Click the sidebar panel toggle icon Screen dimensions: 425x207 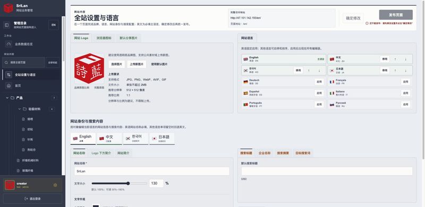tap(7, 25)
